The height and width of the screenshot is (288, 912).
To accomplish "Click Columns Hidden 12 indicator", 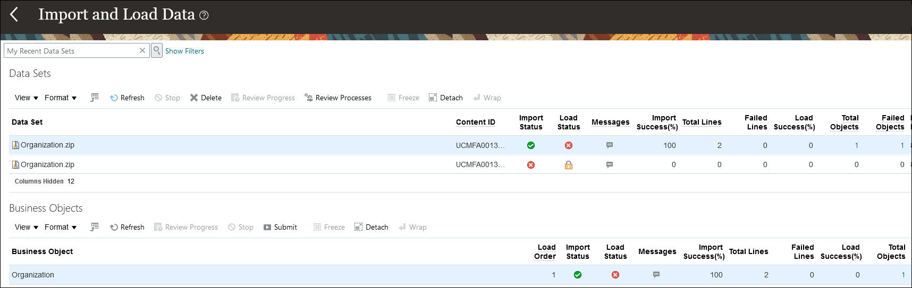I will (45, 181).
